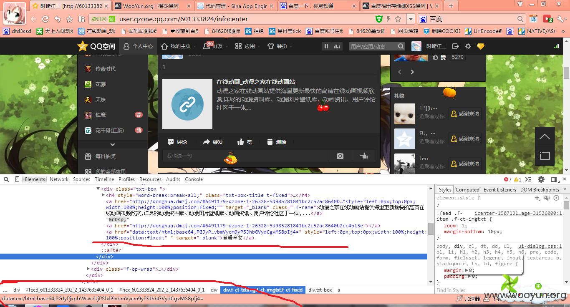Click icenter stylesheet source link
Image resolution: width=570 pixels, height=307 pixels.
pyautogui.click(x=518, y=213)
